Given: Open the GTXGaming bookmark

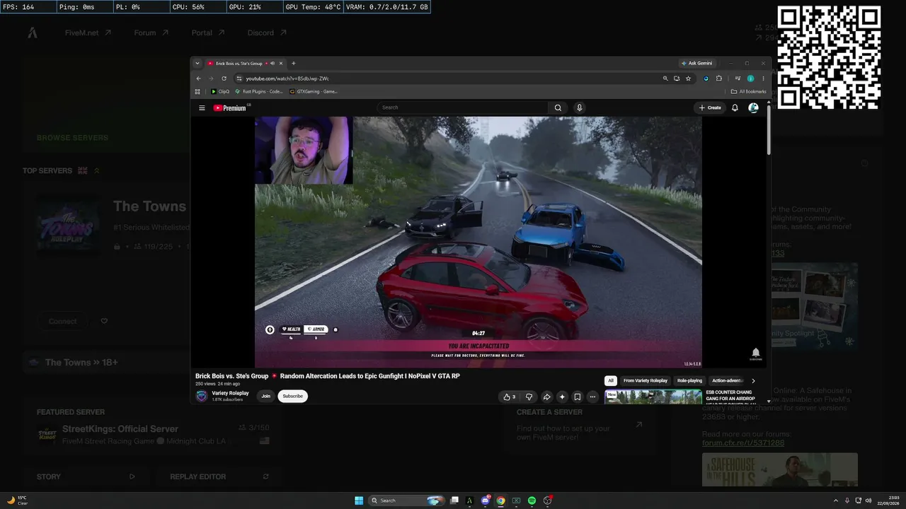Looking at the screenshot, I should pyautogui.click(x=314, y=91).
